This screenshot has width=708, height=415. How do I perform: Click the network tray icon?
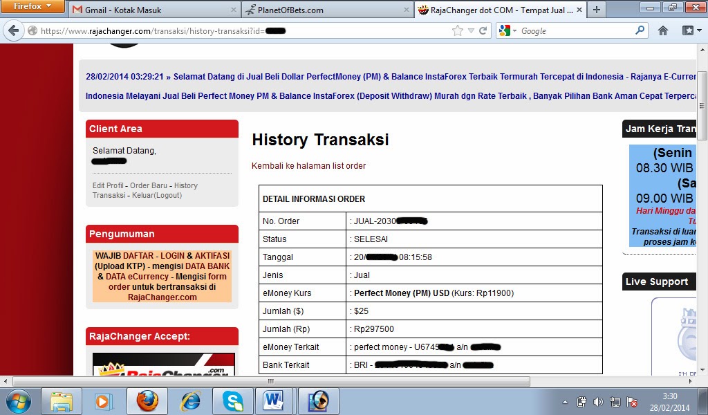[615, 402]
